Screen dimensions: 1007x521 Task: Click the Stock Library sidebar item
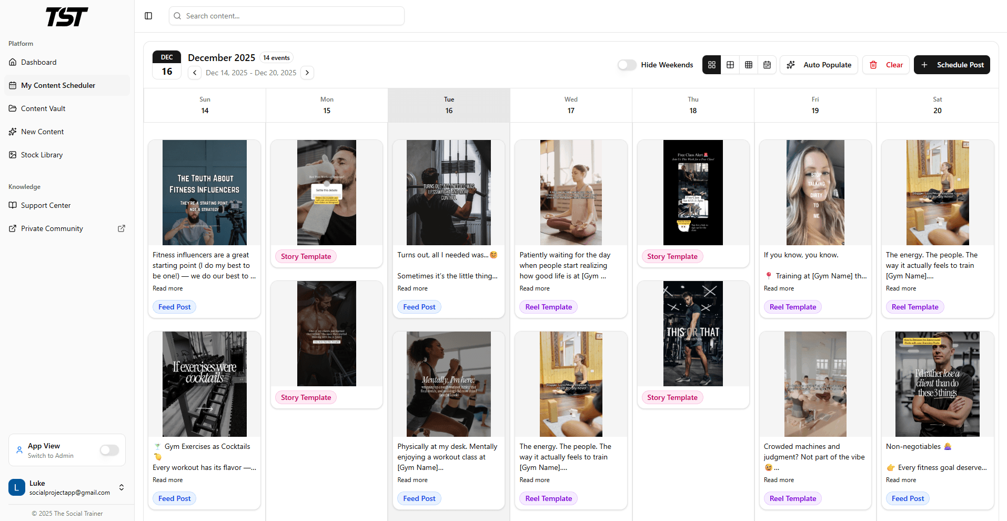[x=42, y=155]
